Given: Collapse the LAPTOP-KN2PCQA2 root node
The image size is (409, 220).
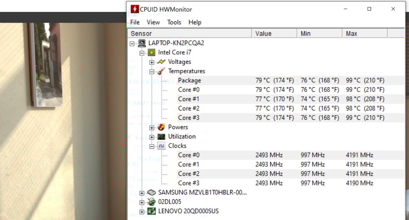Looking at the screenshot, I should [132, 44].
